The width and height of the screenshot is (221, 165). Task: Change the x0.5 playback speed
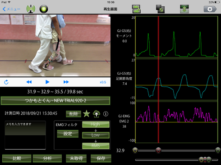pos(103,82)
